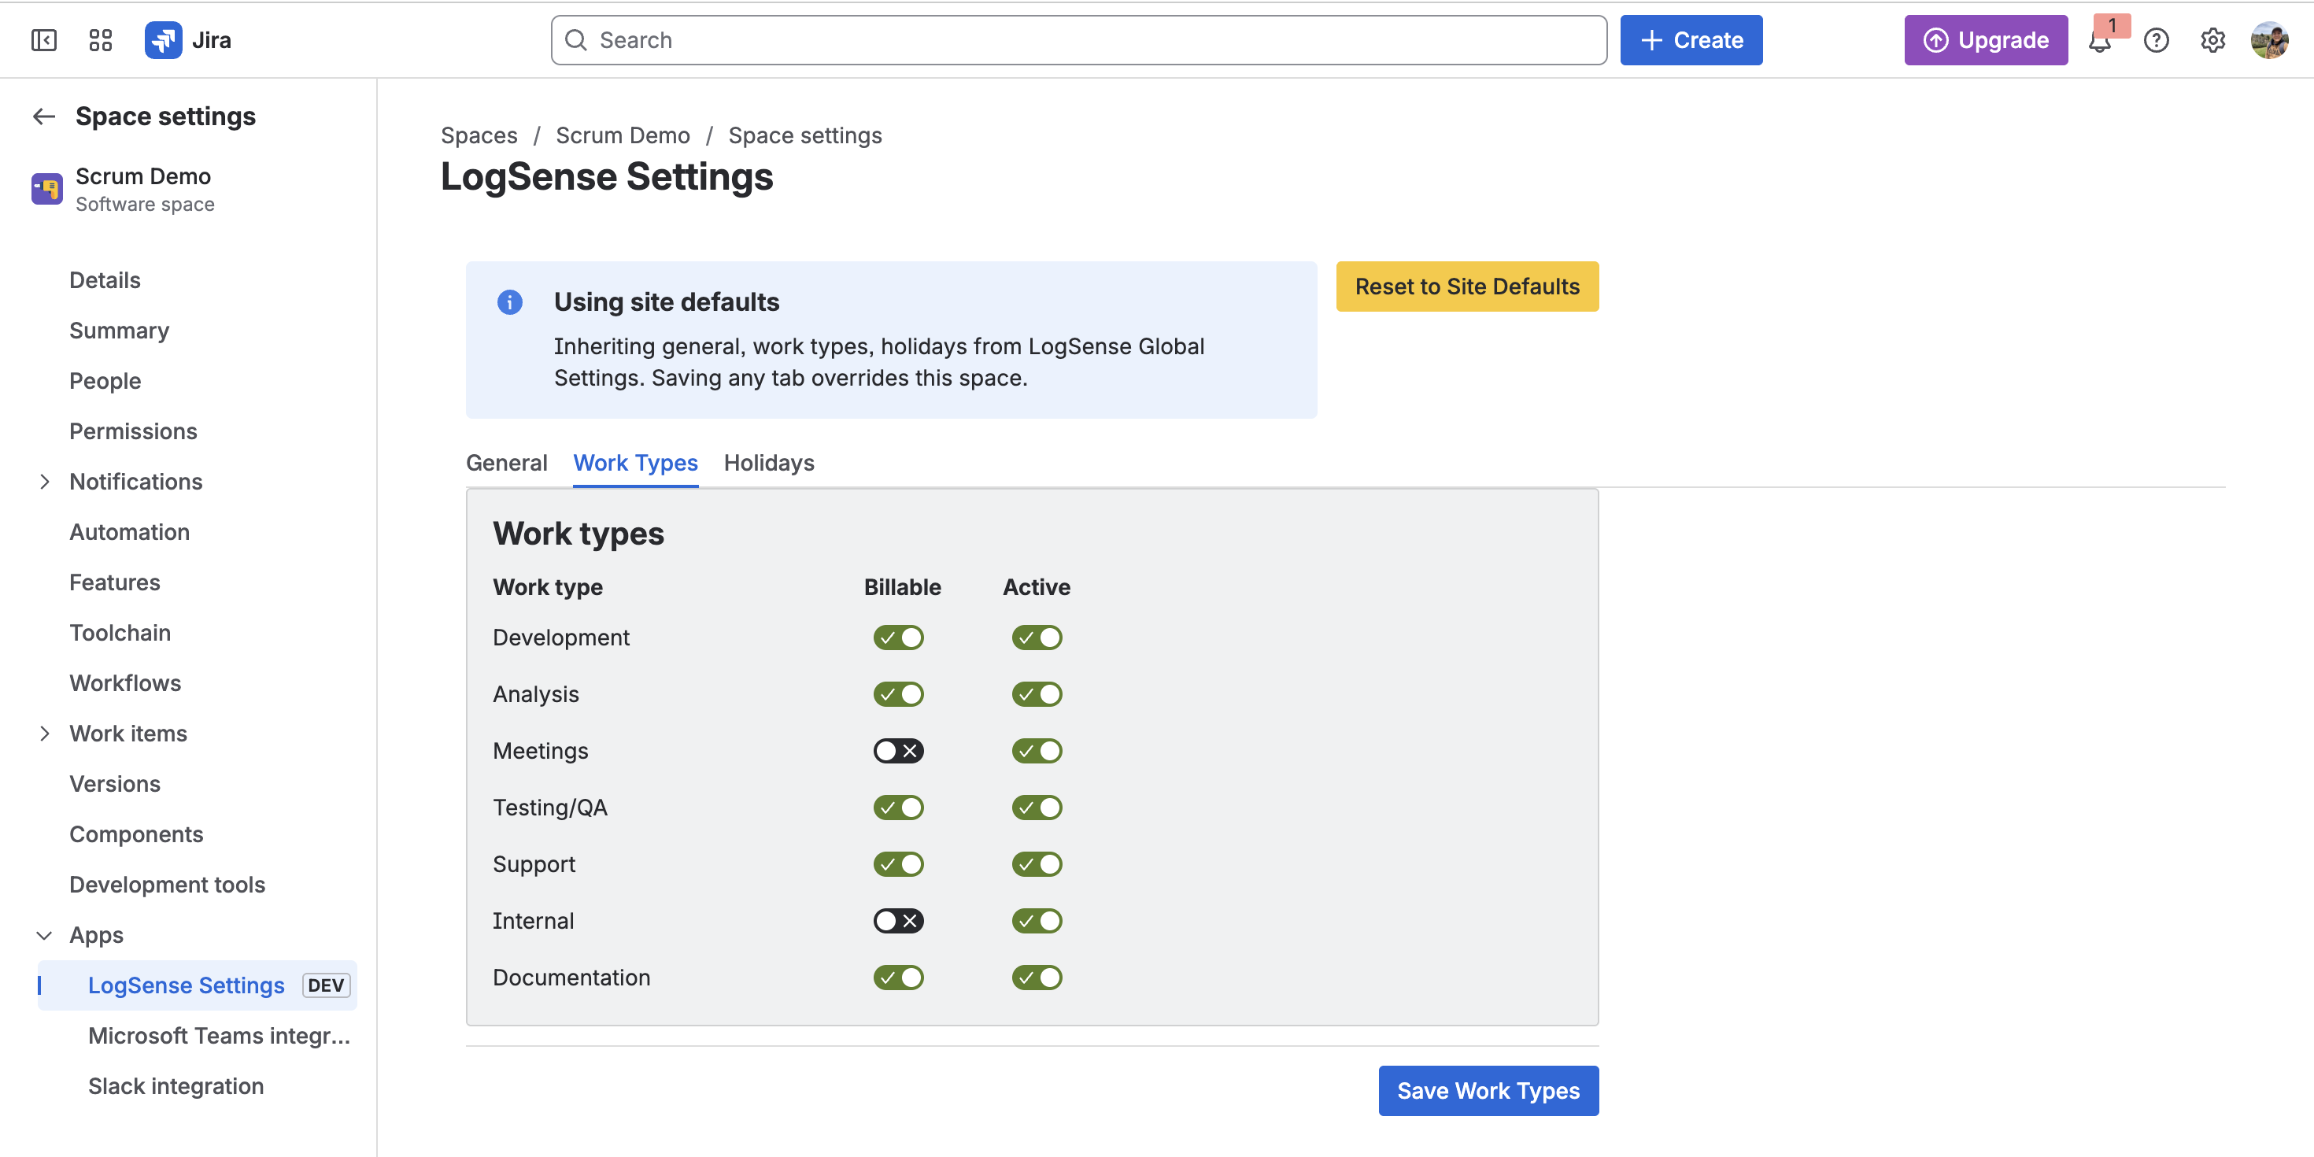Follow the Space settings breadcrumb link

pyautogui.click(x=805, y=135)
